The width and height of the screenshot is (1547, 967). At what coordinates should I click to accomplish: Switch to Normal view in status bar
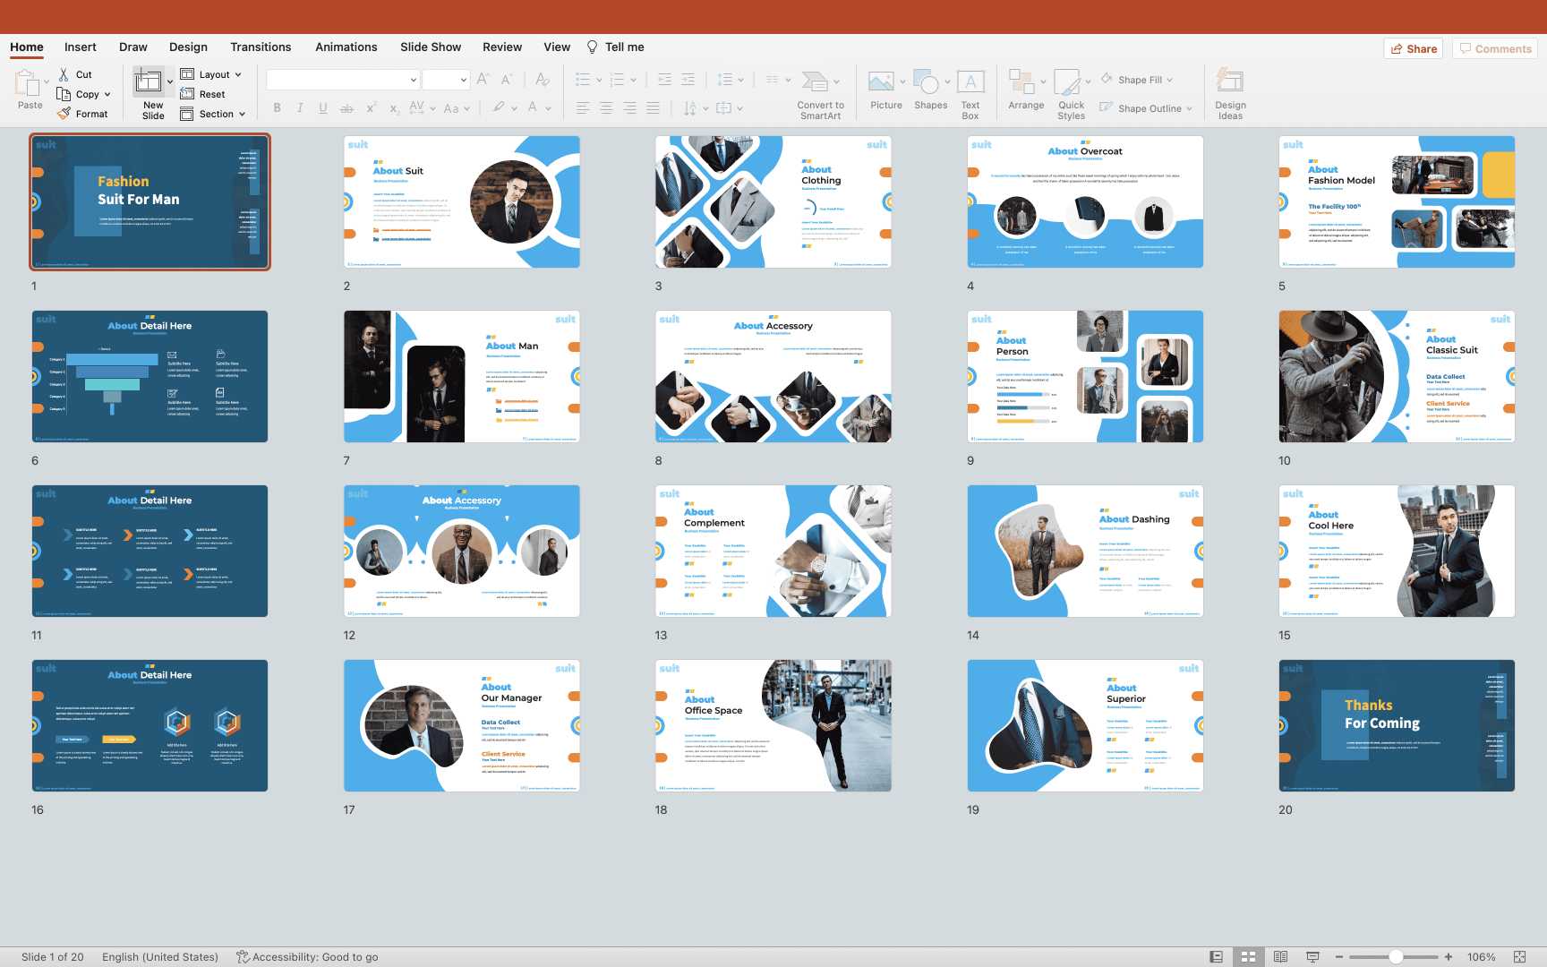[x=1216, y=957]
